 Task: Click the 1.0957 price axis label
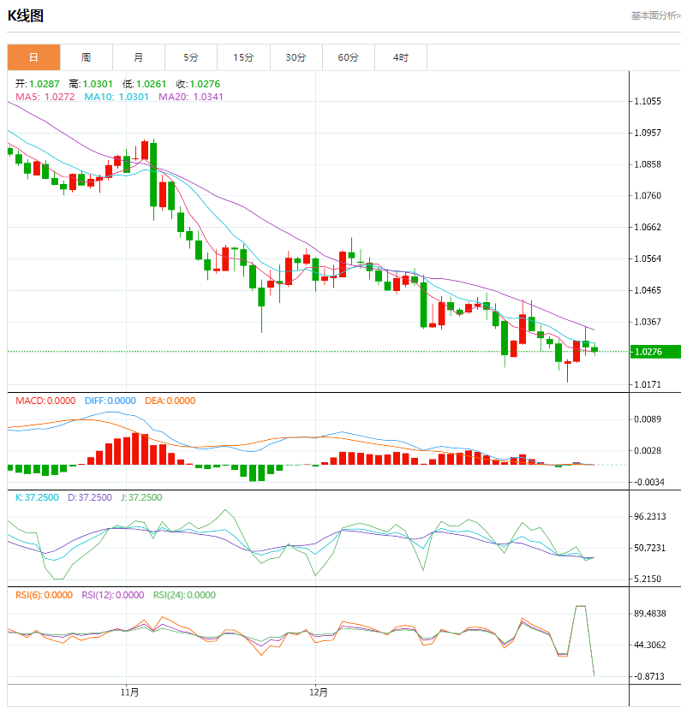point(648,133)
